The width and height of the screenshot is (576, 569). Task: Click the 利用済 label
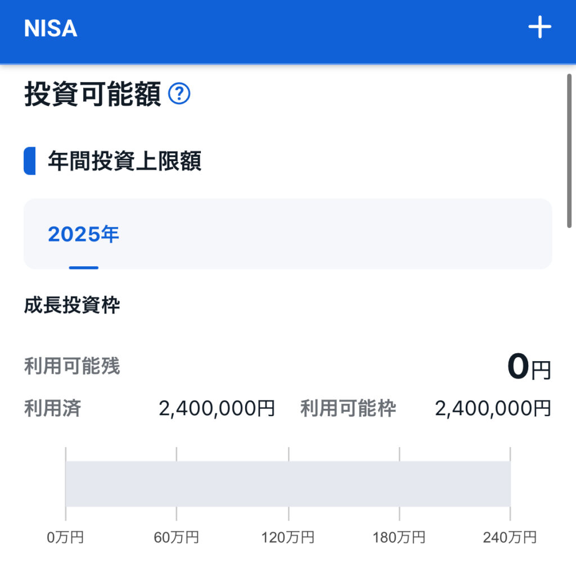(52, 408)
